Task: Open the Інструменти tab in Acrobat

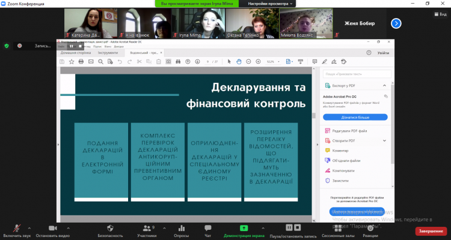Action: [108, 53]
